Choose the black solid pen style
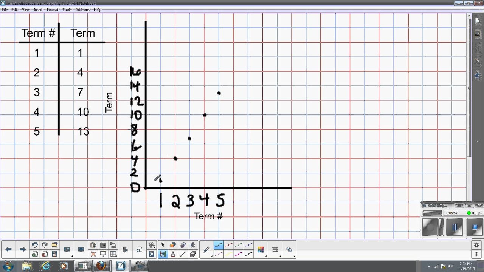The image size is (484, 272). (x=219, y=245)
